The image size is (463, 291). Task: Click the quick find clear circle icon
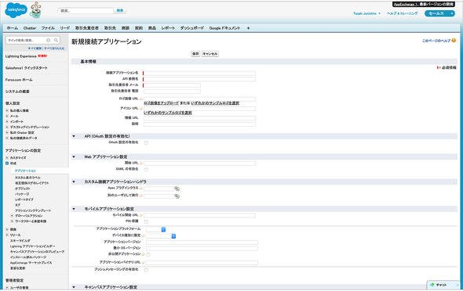point(49,40)
